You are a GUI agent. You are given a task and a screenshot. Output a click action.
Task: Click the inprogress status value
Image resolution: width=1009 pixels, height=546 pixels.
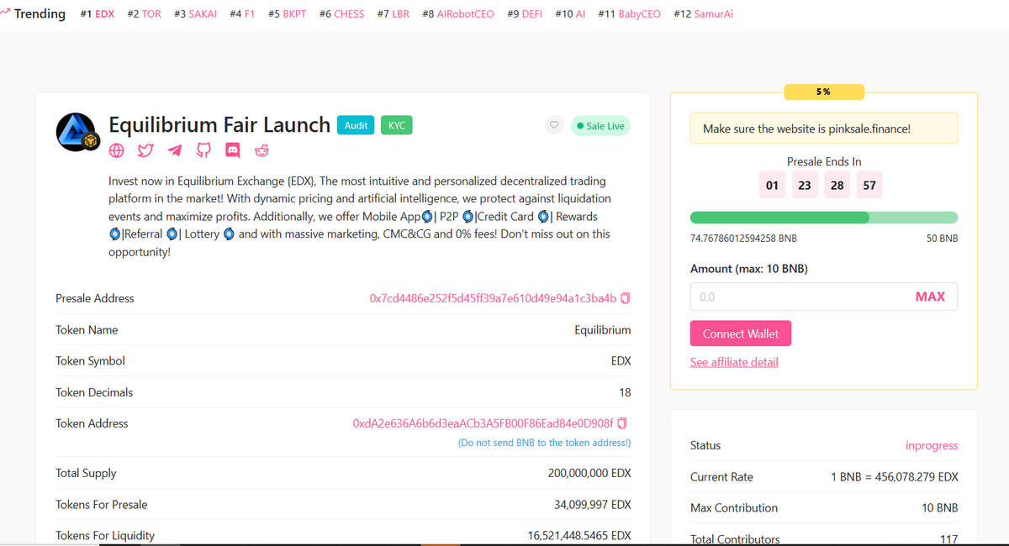(932, 445)
